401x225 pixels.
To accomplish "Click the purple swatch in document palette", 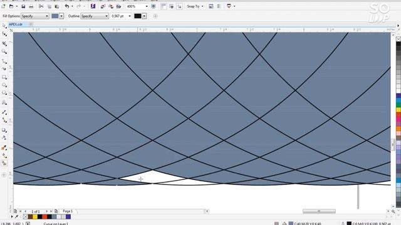I will 68,217.
